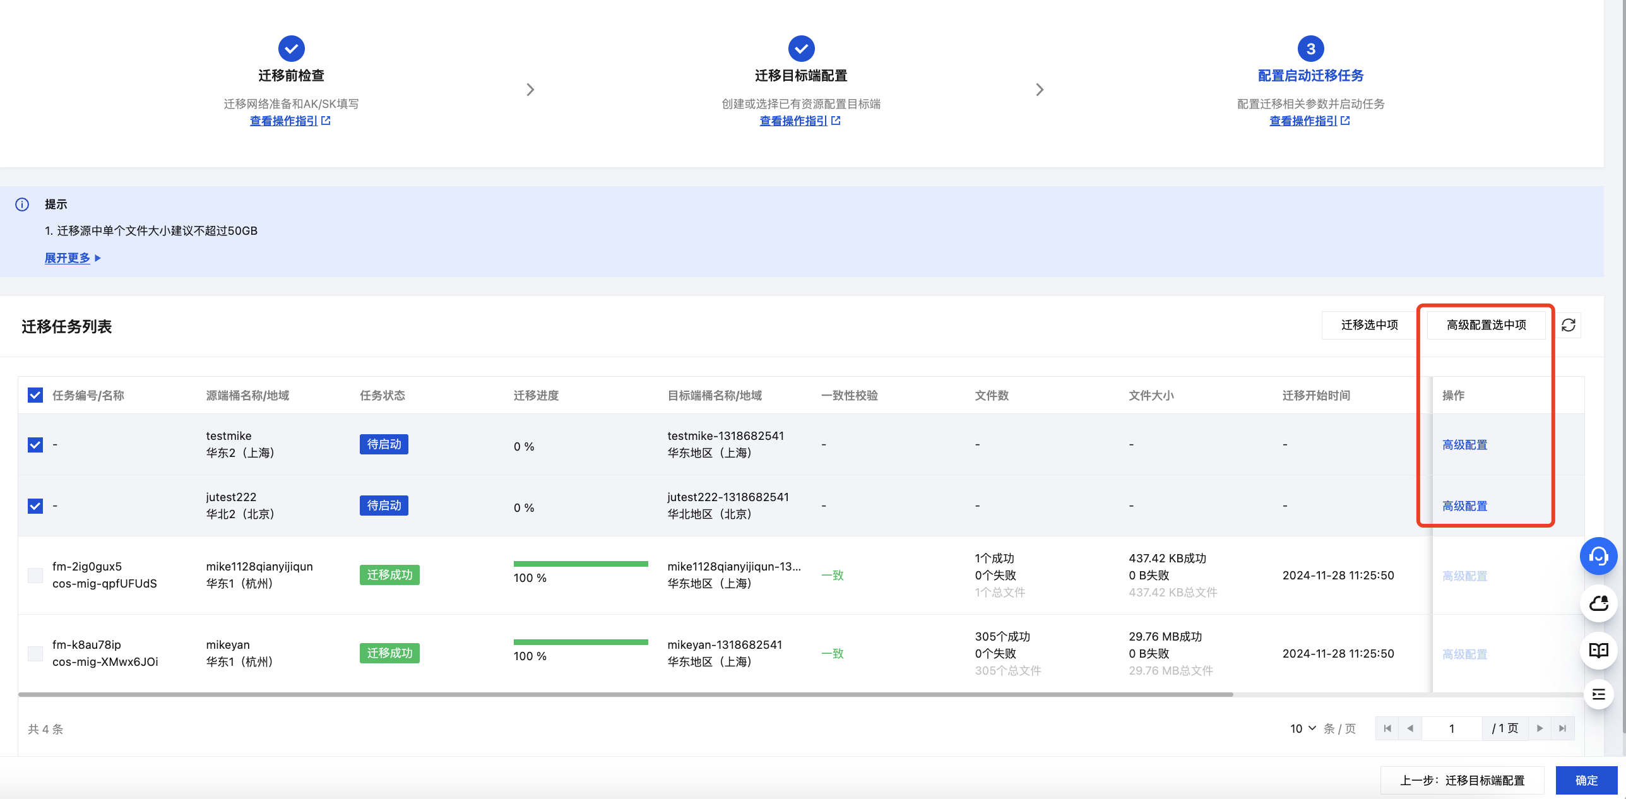Click 高级配置 link for testmike row
The height and width of the screenshot is (799, 1626).
coord(1464,445)
